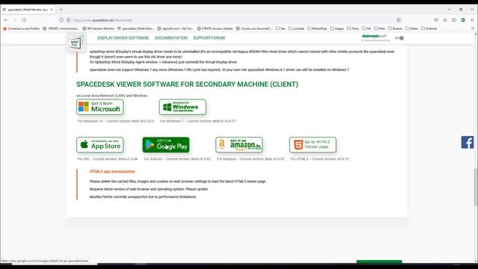Viewport: 478px width, 269px height.
Task: Click the SPACEDESK VIEWER SOFTWARE heading
Action: [187, 84]
